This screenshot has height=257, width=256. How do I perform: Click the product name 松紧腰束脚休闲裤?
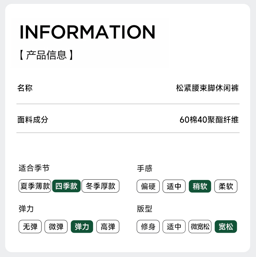point(207,88)
